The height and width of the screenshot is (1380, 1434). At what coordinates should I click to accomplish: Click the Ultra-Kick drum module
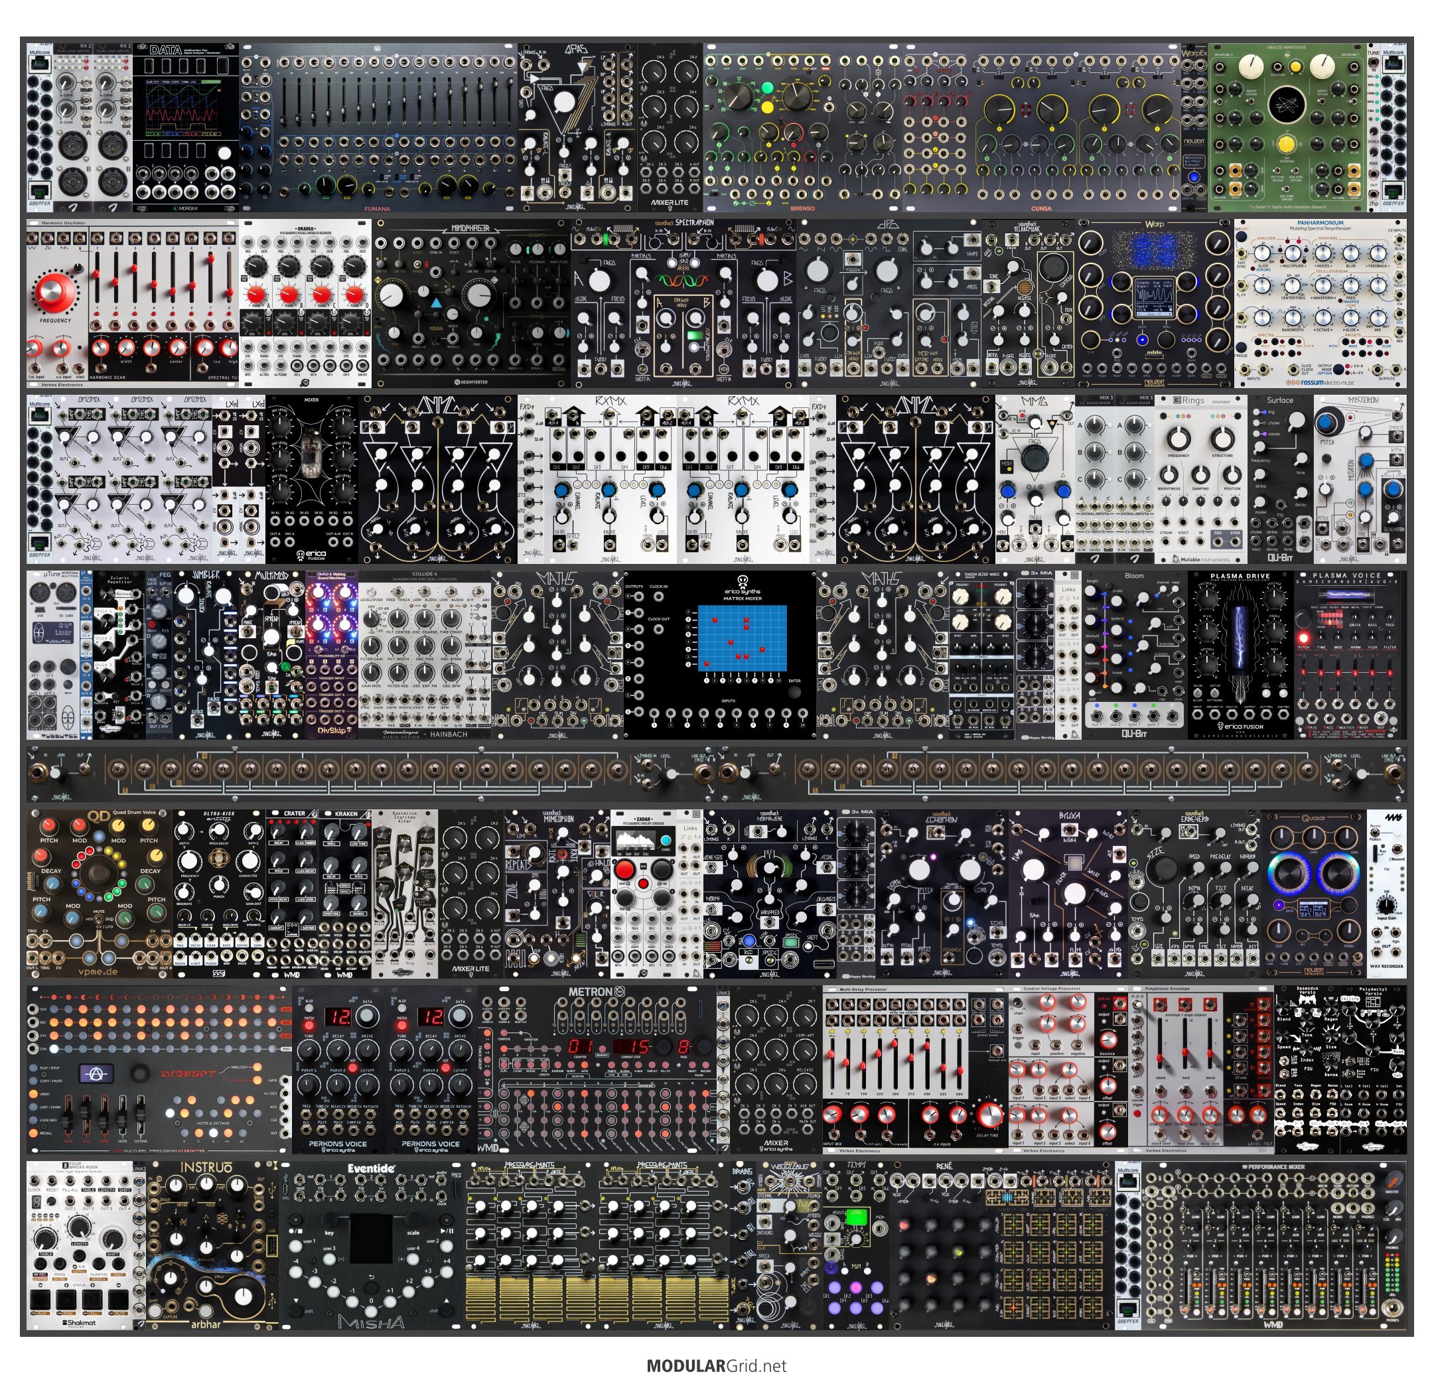coord(219,893)
